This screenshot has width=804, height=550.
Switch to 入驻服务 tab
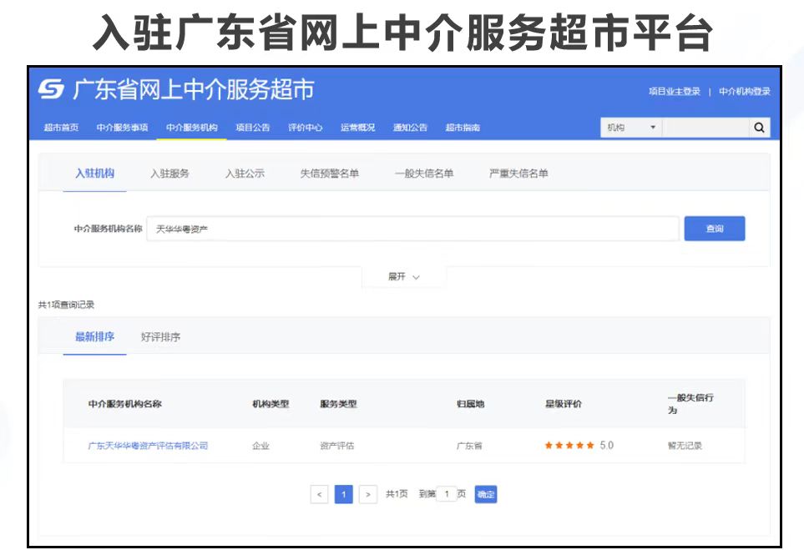(169, 174)
